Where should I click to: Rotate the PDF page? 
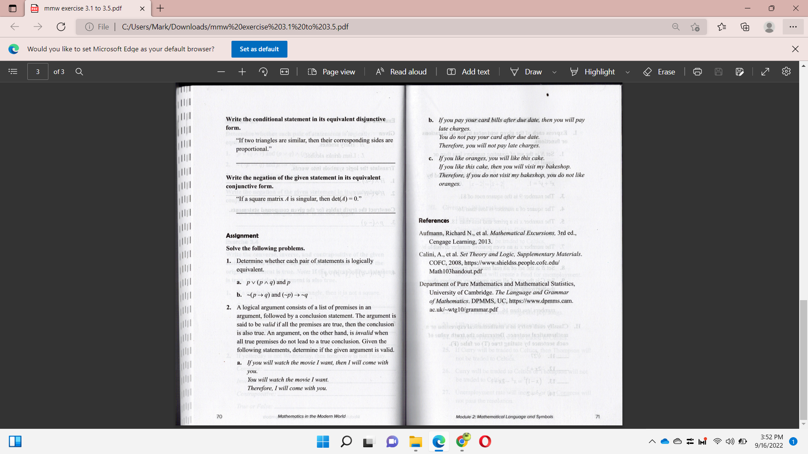(263, 71)
